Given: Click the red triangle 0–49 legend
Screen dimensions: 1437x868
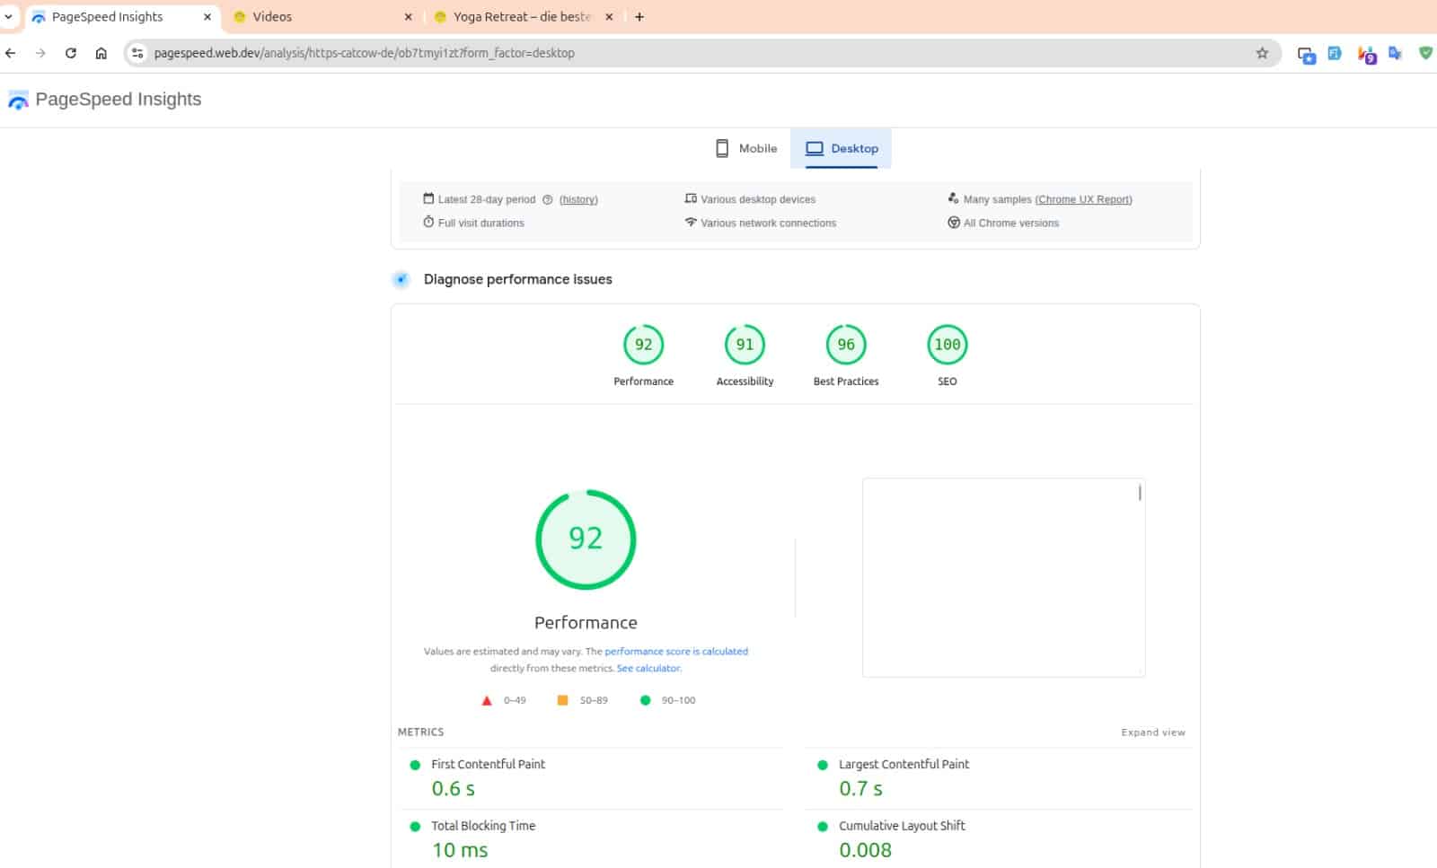Looking at the screenshot, I should coord(505,700).
